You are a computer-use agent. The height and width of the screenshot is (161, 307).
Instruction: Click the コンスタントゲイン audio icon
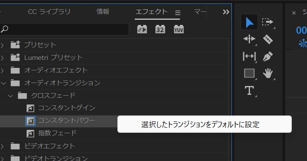30,108
